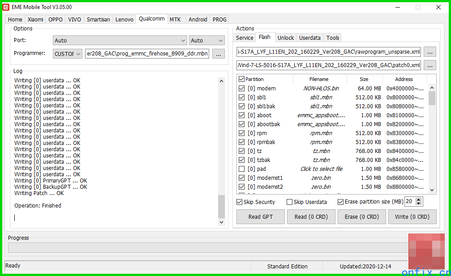451x276 pixels.
Task: Browse for rawprogram xml file
Action: (x=430, y=52)
